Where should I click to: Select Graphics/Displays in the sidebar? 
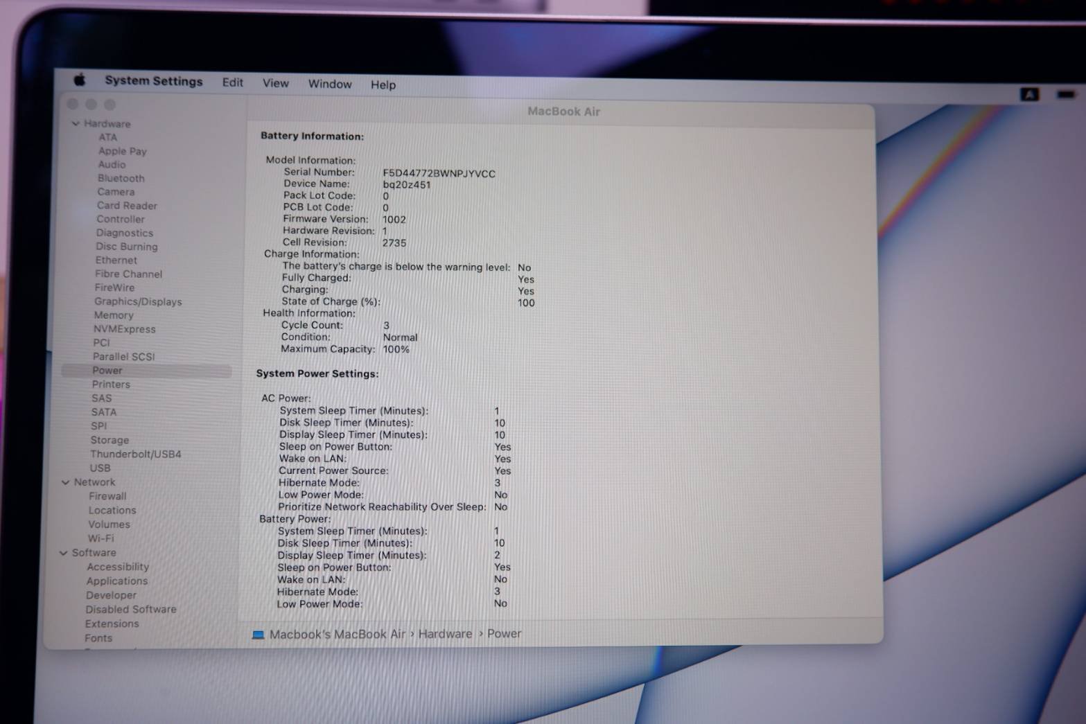point(138,301)
